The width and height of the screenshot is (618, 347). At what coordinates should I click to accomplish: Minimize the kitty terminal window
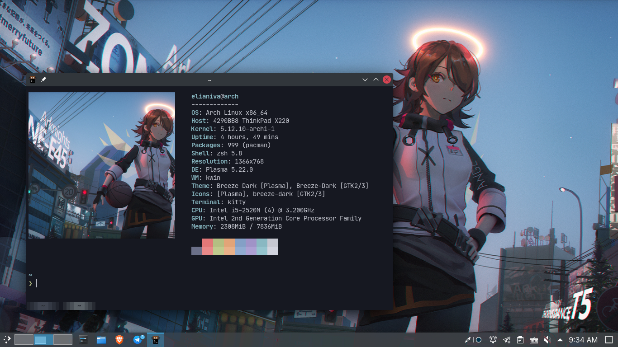(x=365, y=80)
